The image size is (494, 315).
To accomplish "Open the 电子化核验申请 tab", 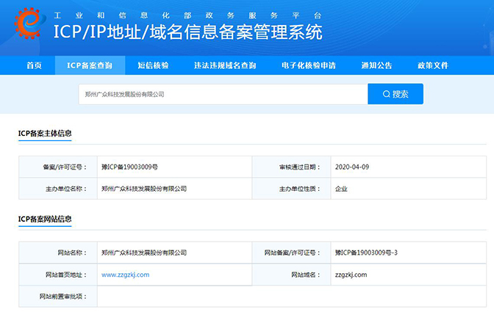I will point(308,65).
